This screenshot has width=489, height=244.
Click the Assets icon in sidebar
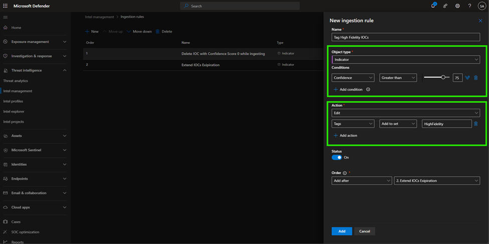click(x=6, y=136)
